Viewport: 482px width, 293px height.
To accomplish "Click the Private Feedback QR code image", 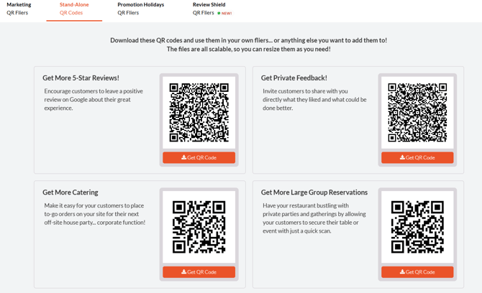I will tap(417, 112).
